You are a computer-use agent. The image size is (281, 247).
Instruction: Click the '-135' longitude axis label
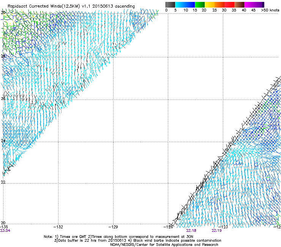point(3,227)
